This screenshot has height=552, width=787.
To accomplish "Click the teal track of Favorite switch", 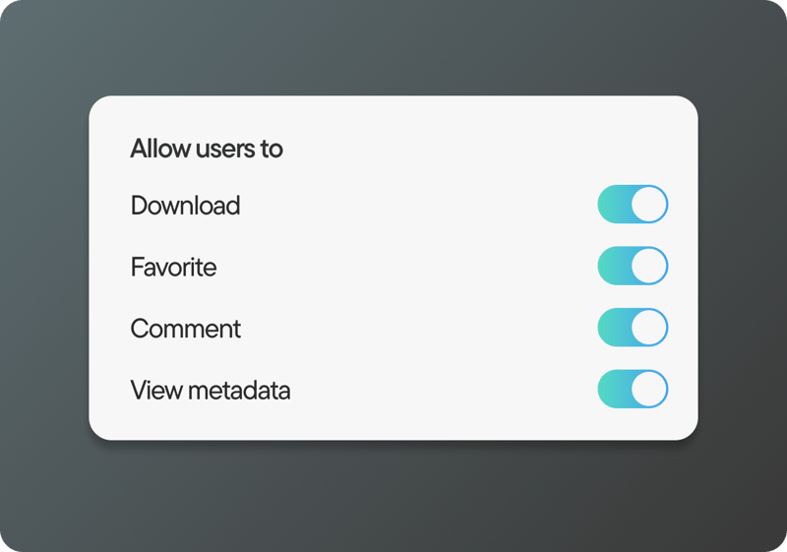I will tap(613, 266).
